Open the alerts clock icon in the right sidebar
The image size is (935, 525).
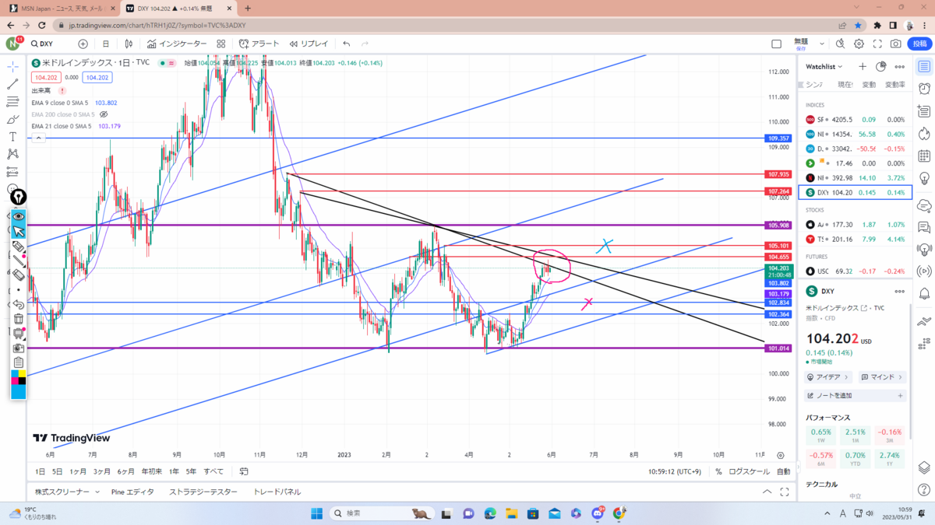(924, 89)
